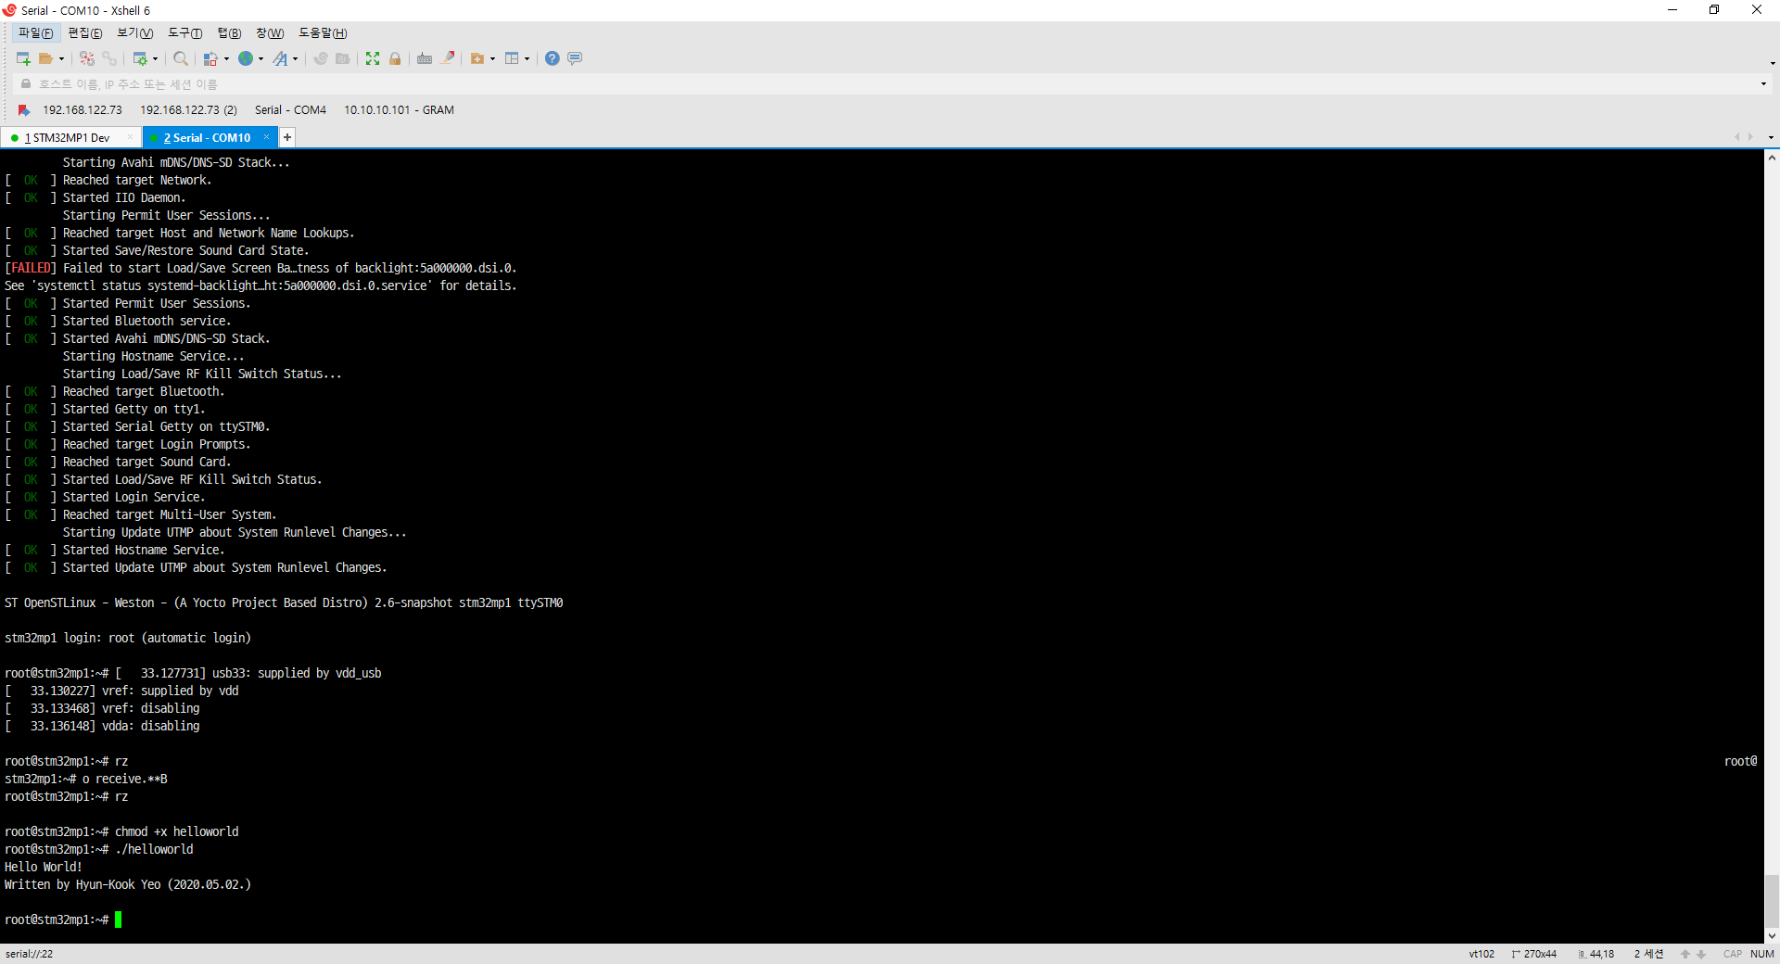Click the Lock screen padlock icon
The width and height of the screenshot is (1780, 964).
click(395, 58)
